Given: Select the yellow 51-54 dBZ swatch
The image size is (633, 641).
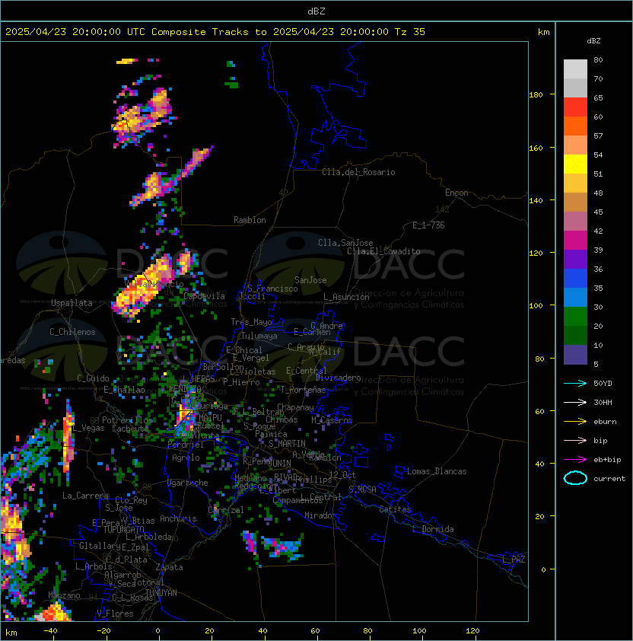Looking at the screenshot, I should tap(575, 164).
